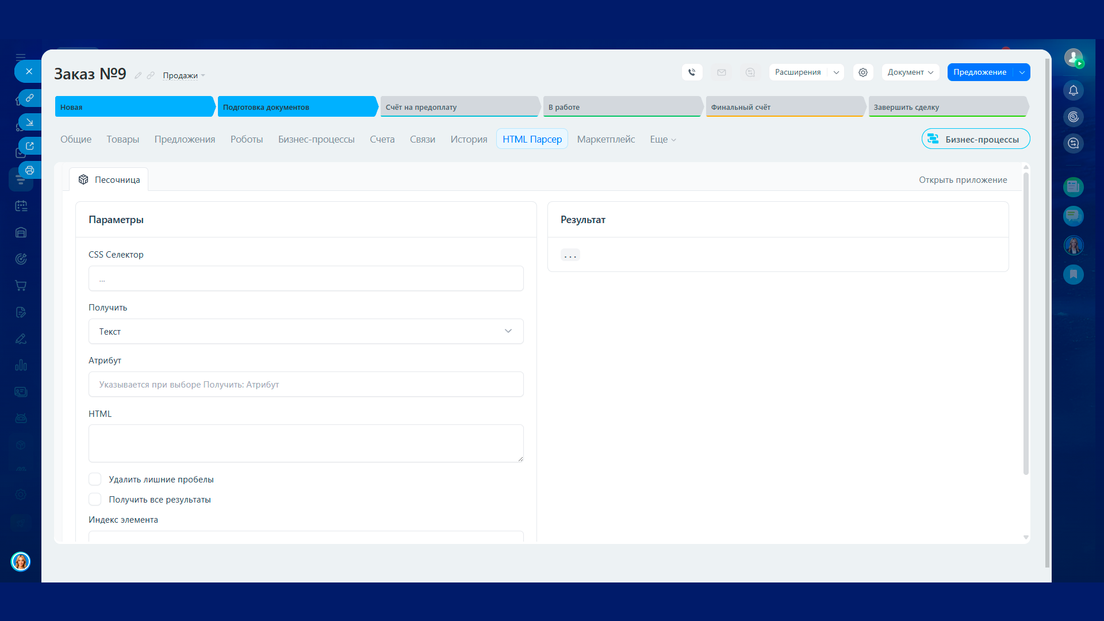Click the print icon in side panel
This screenshot has height=621, width=1104.
(30, 170)
